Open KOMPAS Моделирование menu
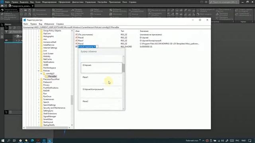The height and width of the screenshot is (143, 255). tap(49, 2)
